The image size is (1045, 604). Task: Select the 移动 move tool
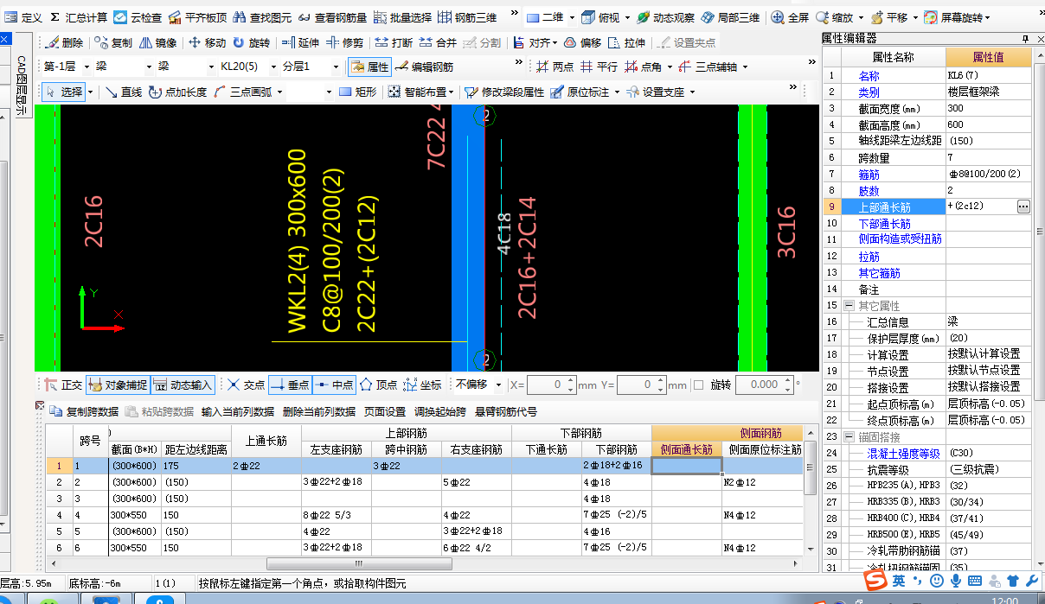207,42
